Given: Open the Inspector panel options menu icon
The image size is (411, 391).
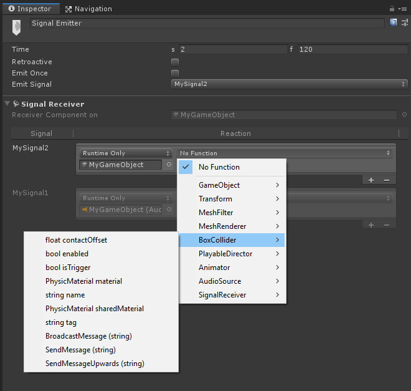Looking at the screenshot, I should coord(403,9).
